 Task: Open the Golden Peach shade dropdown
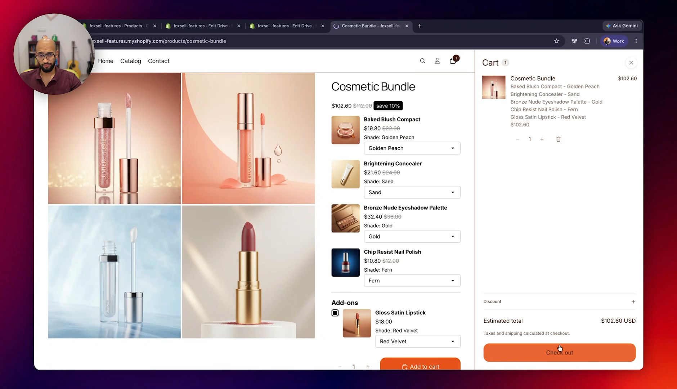pos(412,148)
